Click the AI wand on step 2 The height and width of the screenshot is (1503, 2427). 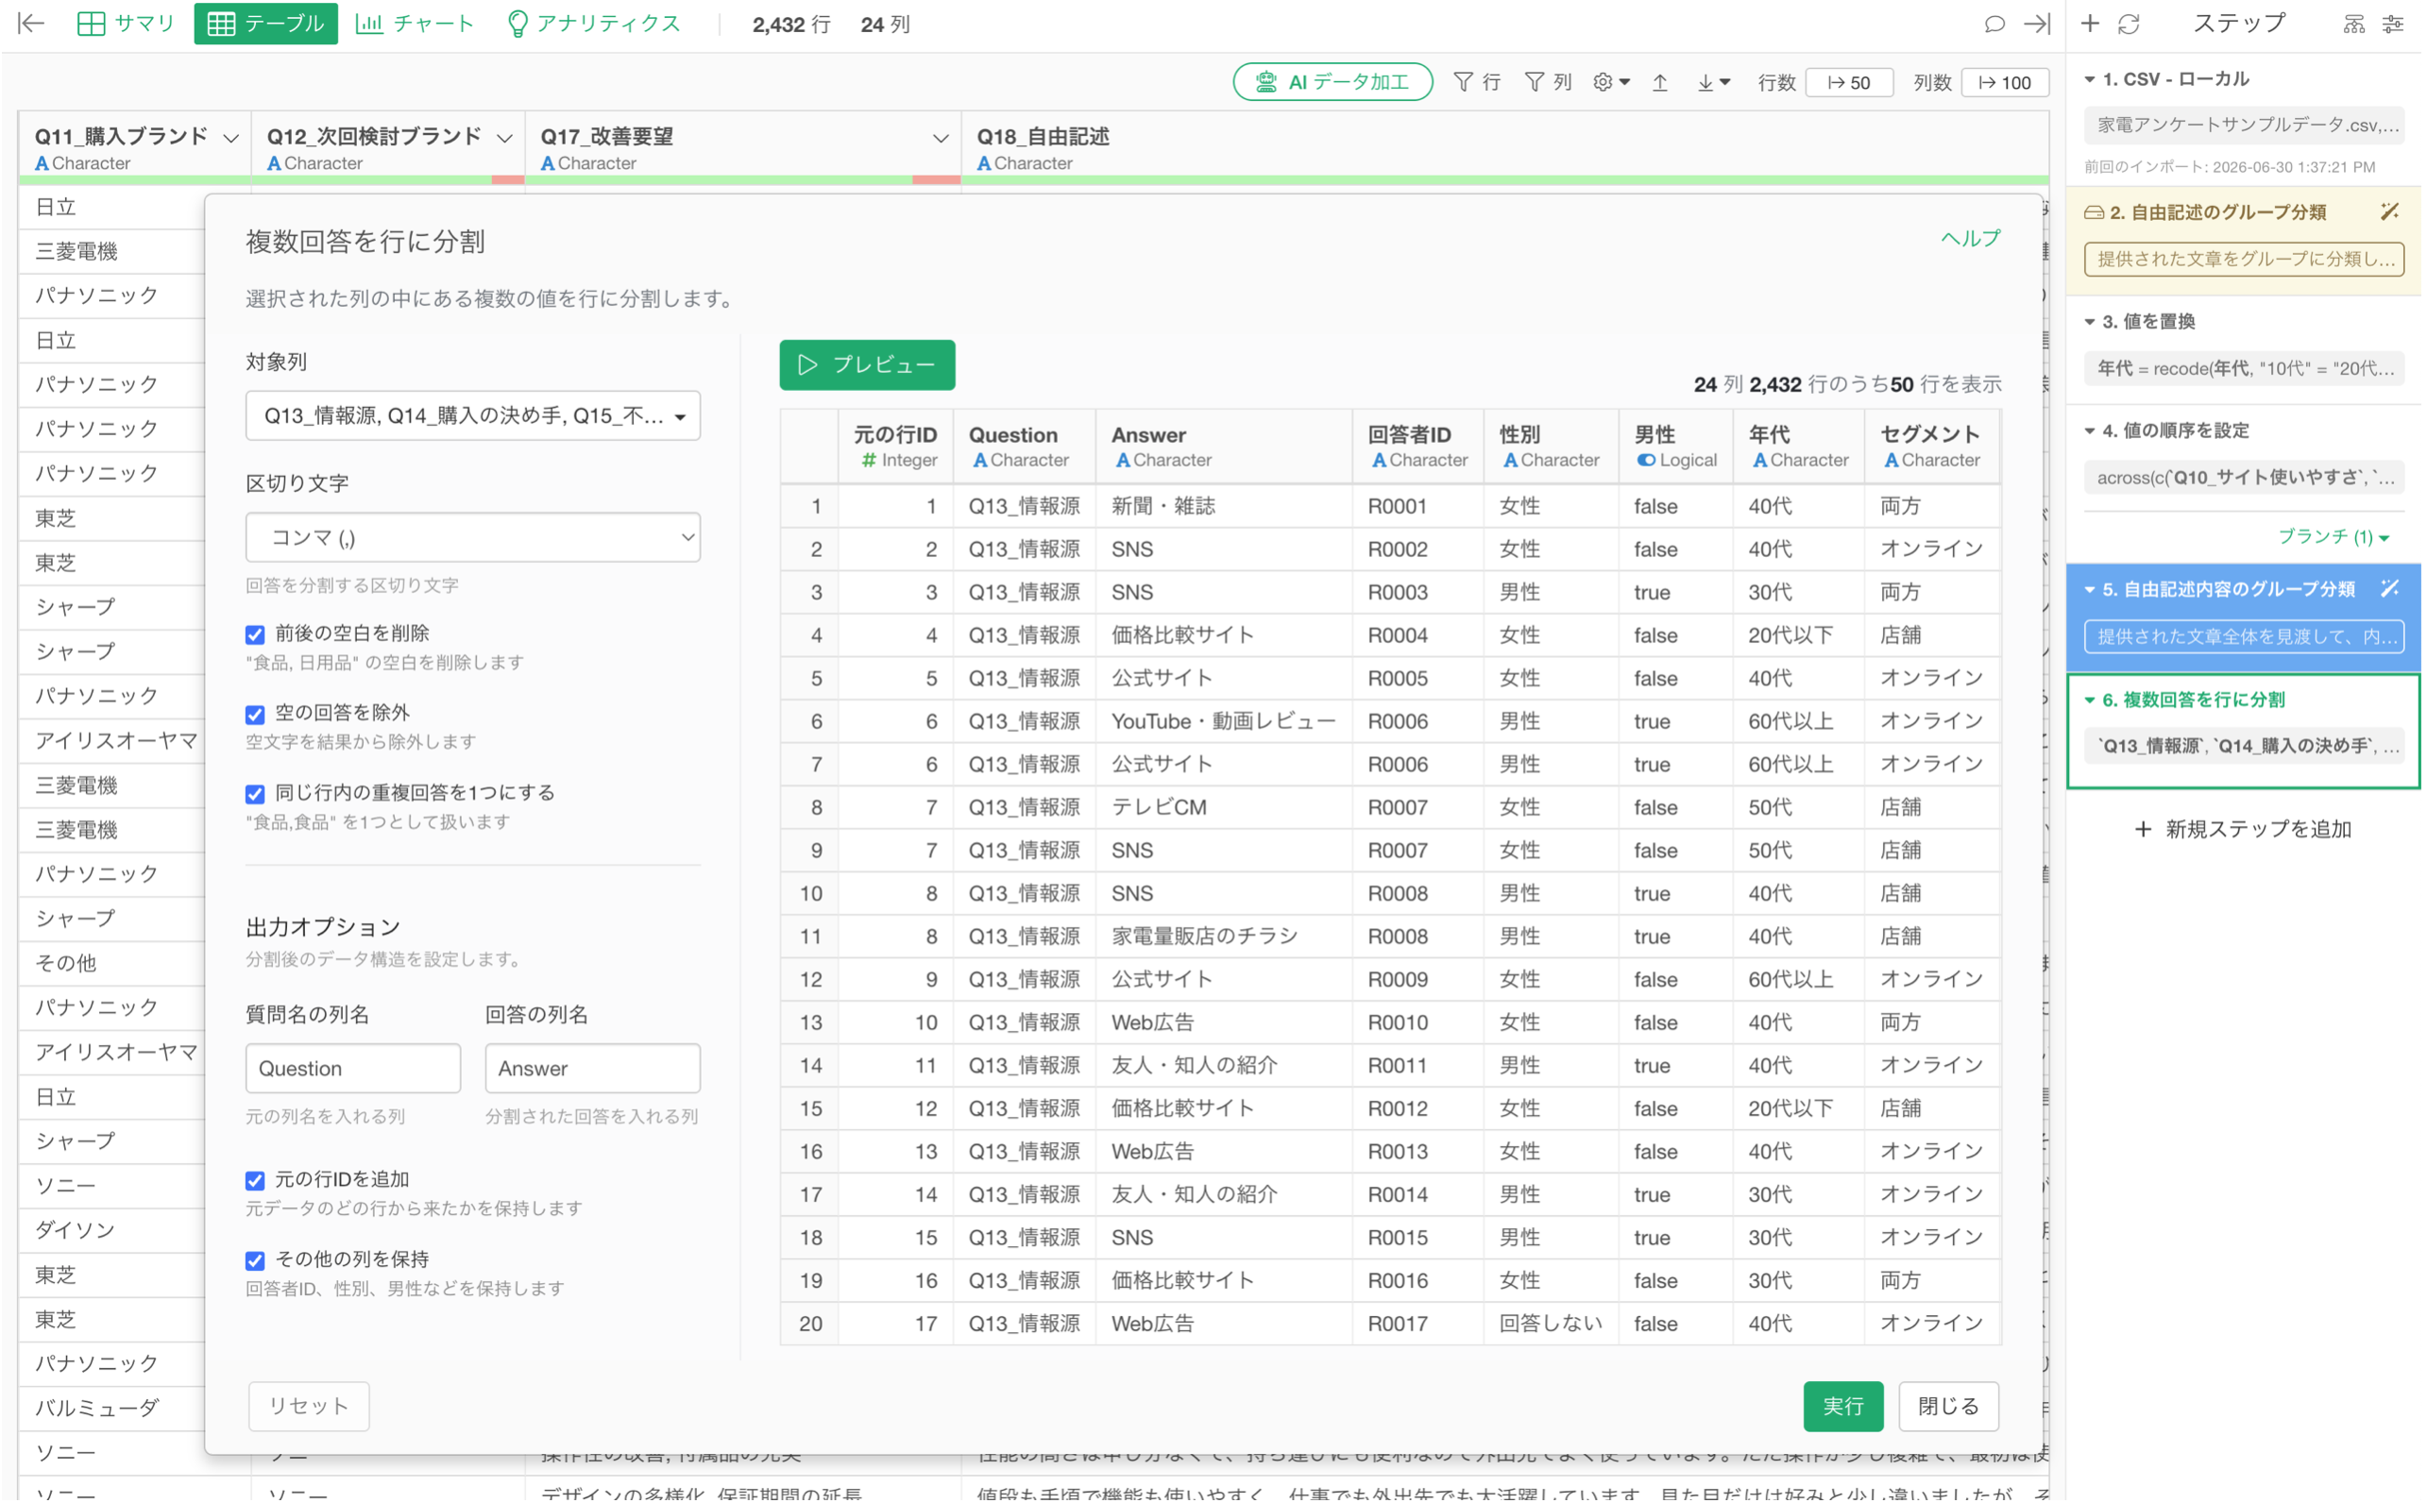coord(2390,211)
